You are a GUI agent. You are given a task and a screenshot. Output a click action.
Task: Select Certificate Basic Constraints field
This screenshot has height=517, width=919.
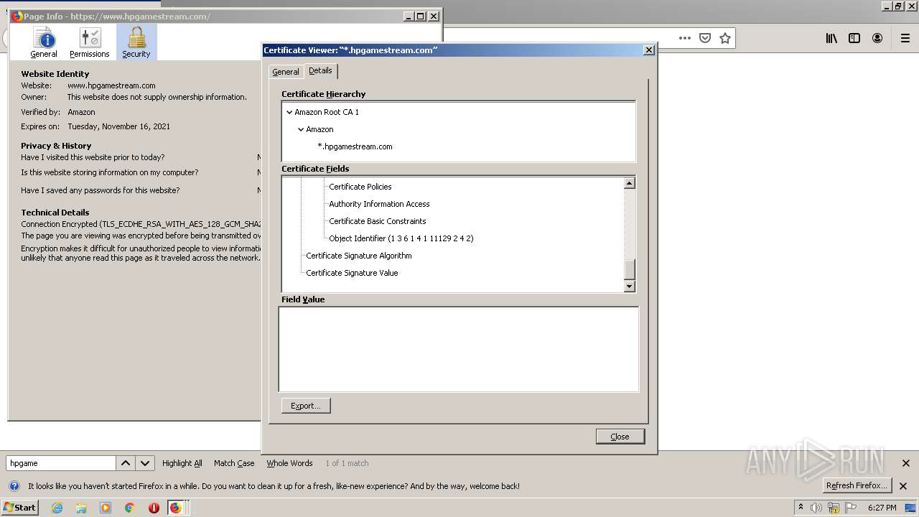click(378, 221)
